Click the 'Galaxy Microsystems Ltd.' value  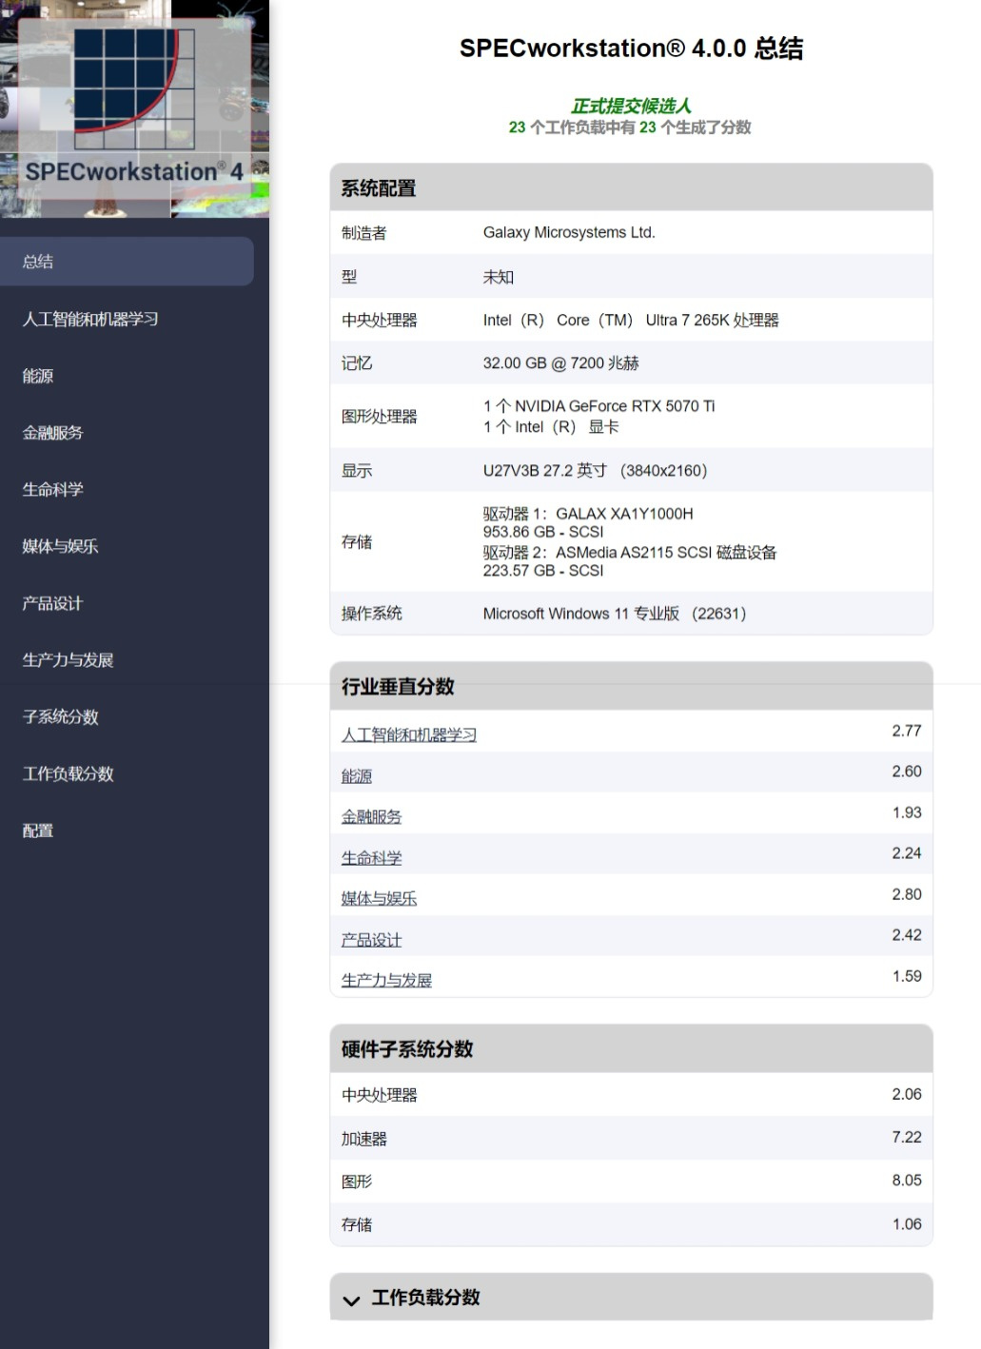click(x=569, y=232)
